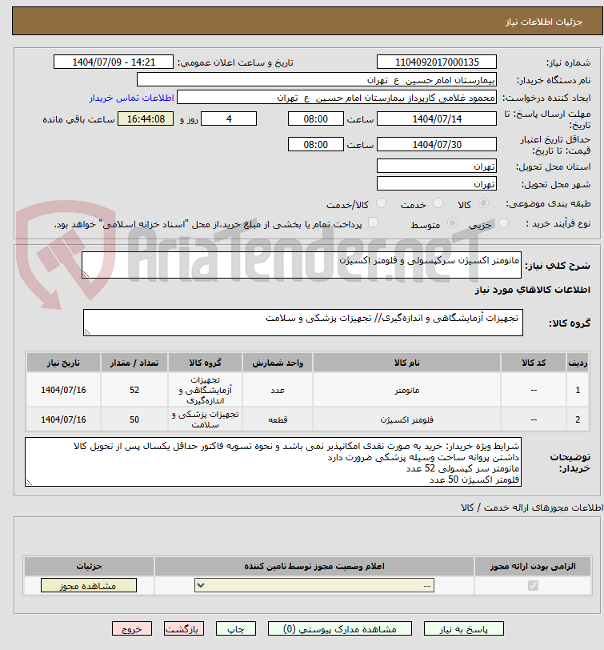Click the row number 1 cell of the 'مانومتر' row
The height and width of the screenshot is (650, 604).
click(578, 390)
